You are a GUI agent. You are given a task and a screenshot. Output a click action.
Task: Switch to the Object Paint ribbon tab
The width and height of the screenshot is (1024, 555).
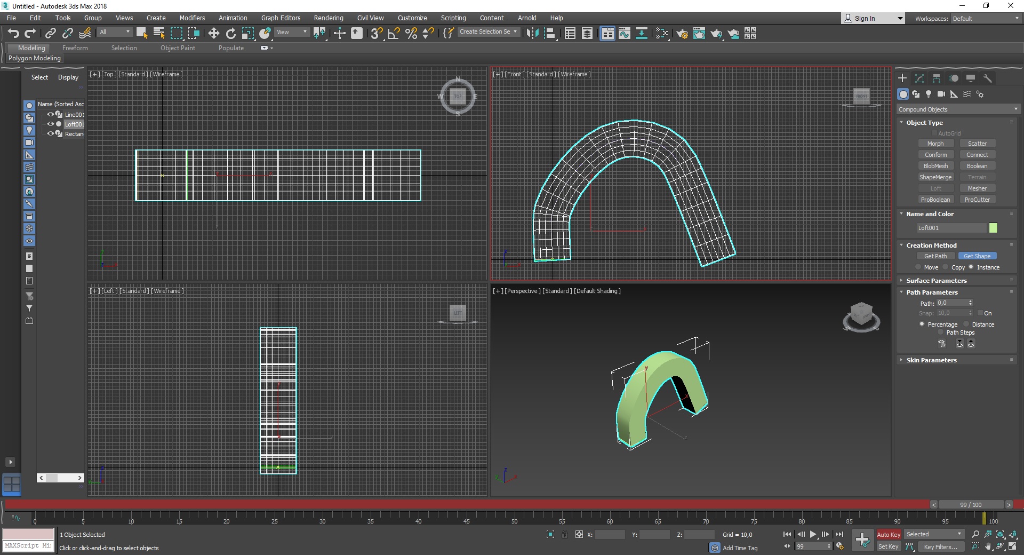tap(178, 48)
